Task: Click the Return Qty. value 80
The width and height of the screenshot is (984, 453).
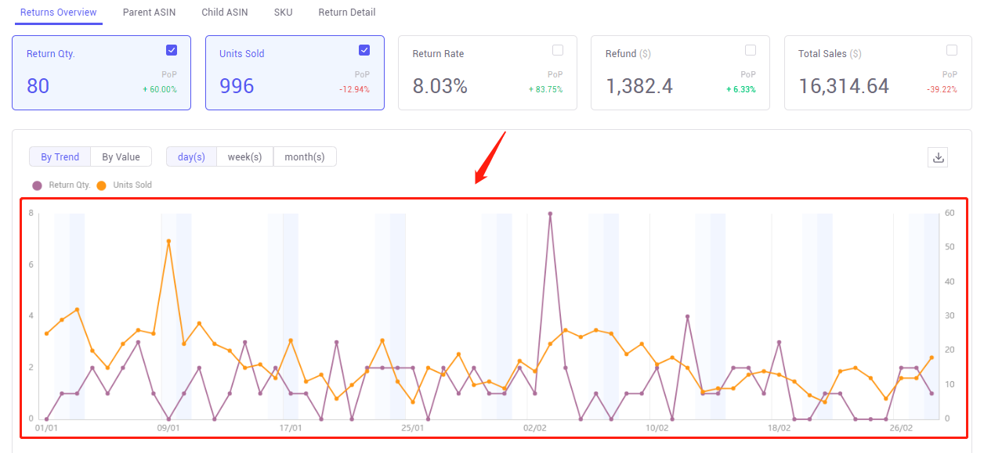Action: coord(38,86)
